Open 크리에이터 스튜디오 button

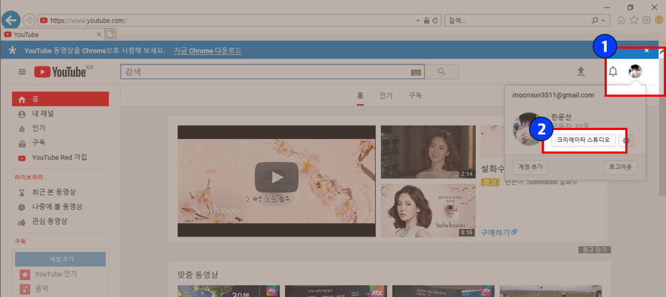[583, 140]
